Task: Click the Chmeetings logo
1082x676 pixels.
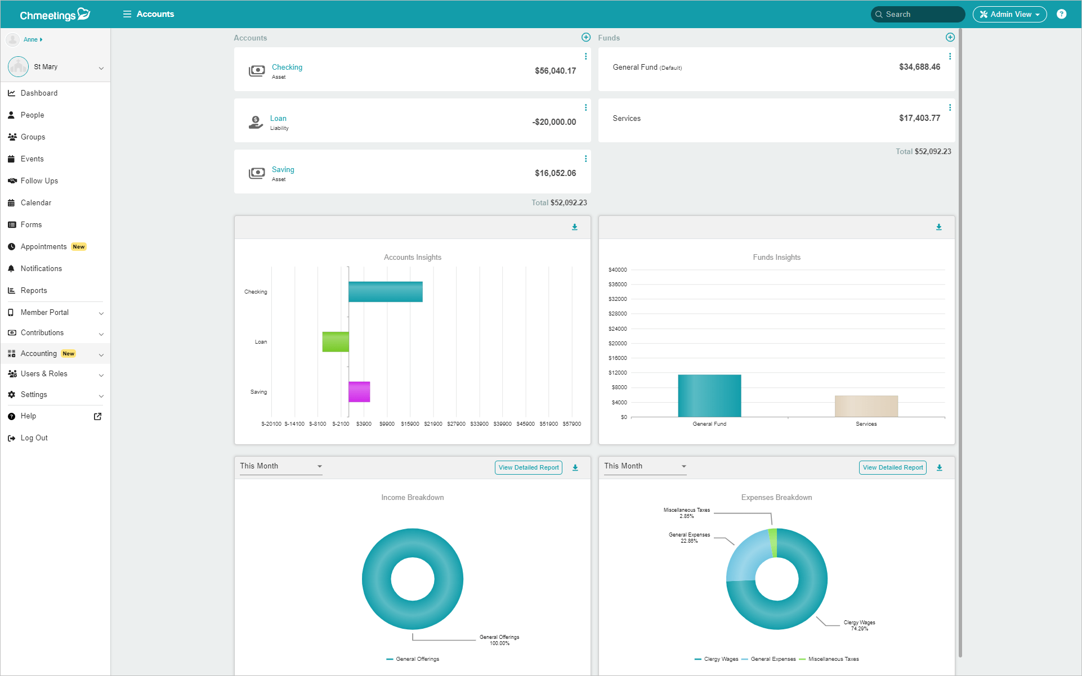Action: (55, 14)
